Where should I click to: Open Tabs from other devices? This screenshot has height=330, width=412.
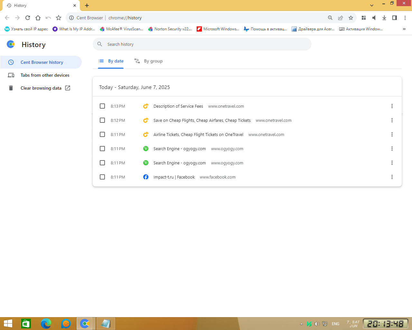41,75
